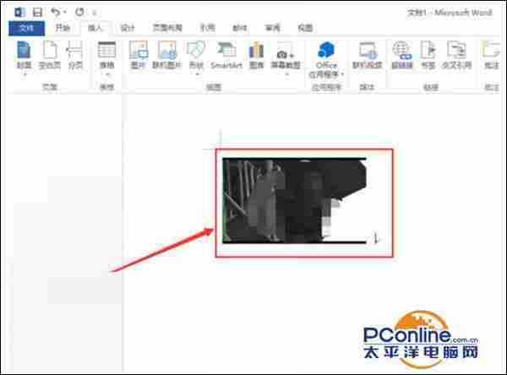Viewport: 507px width, 375px height.
Task: Open the 文件 (File) tab
Action: click(26, 28)
